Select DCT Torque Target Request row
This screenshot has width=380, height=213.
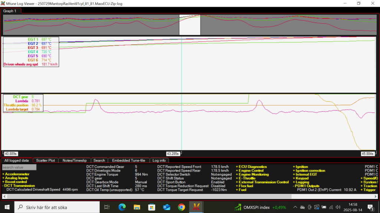192,190
